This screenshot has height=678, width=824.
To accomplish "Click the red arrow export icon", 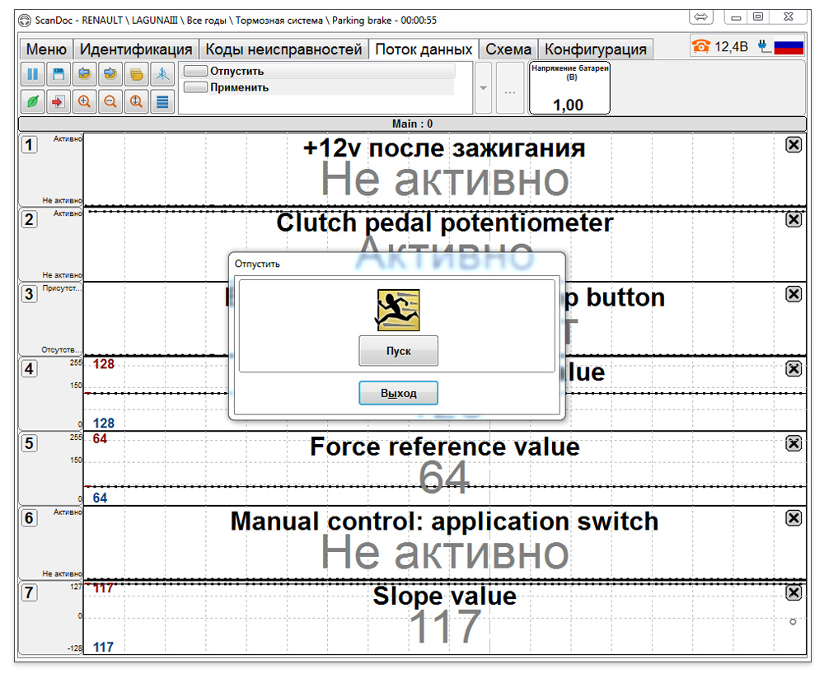I will pyautogui.click(x=59, y=101).
